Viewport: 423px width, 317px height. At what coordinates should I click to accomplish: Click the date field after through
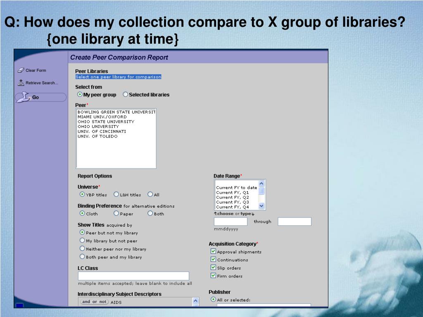coord(295,222)
